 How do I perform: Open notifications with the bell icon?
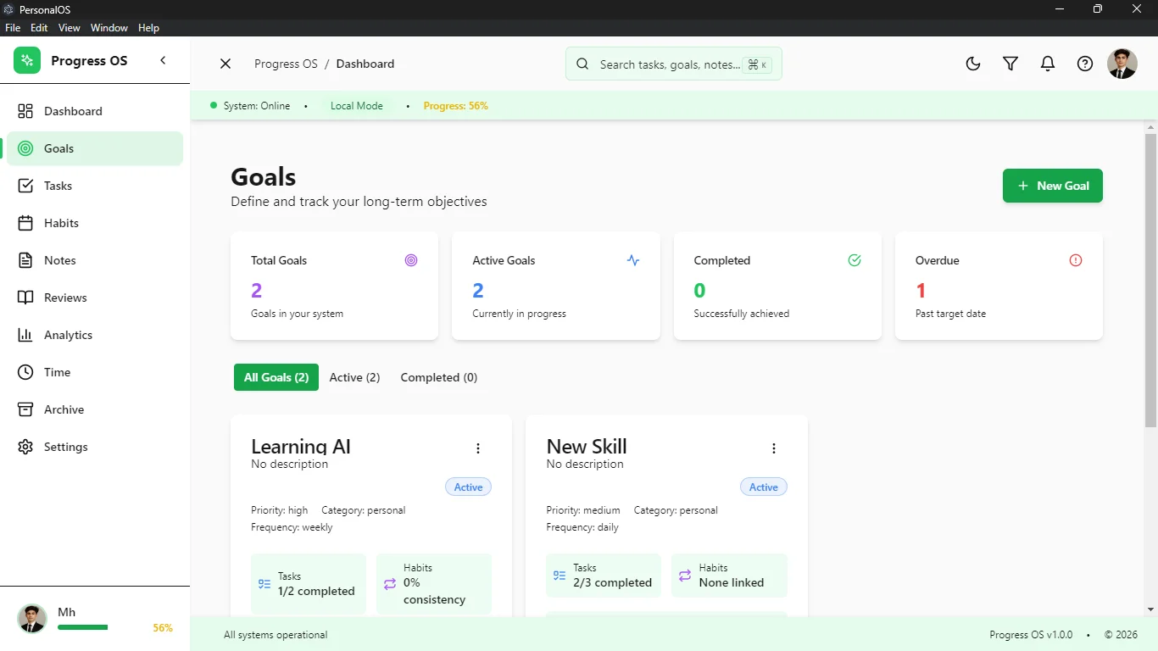point(1048,64)
